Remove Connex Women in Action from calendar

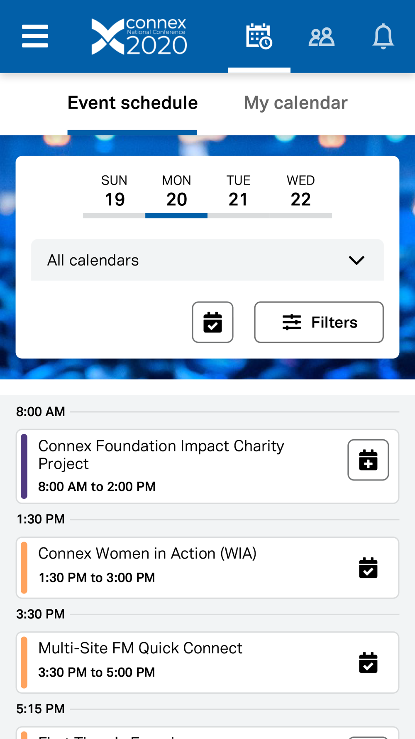[368, 568]
